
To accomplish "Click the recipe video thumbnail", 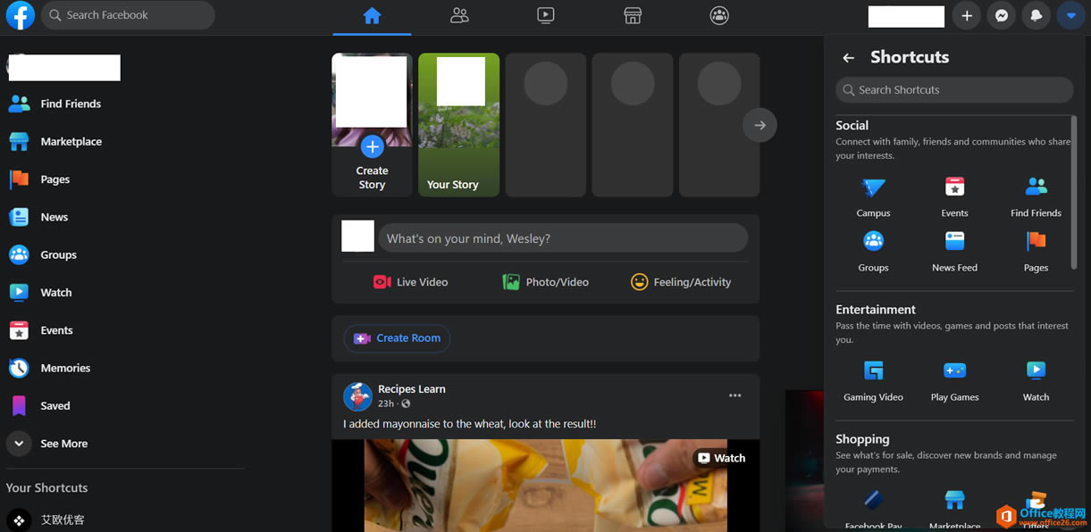I will (x=546, y=486).
